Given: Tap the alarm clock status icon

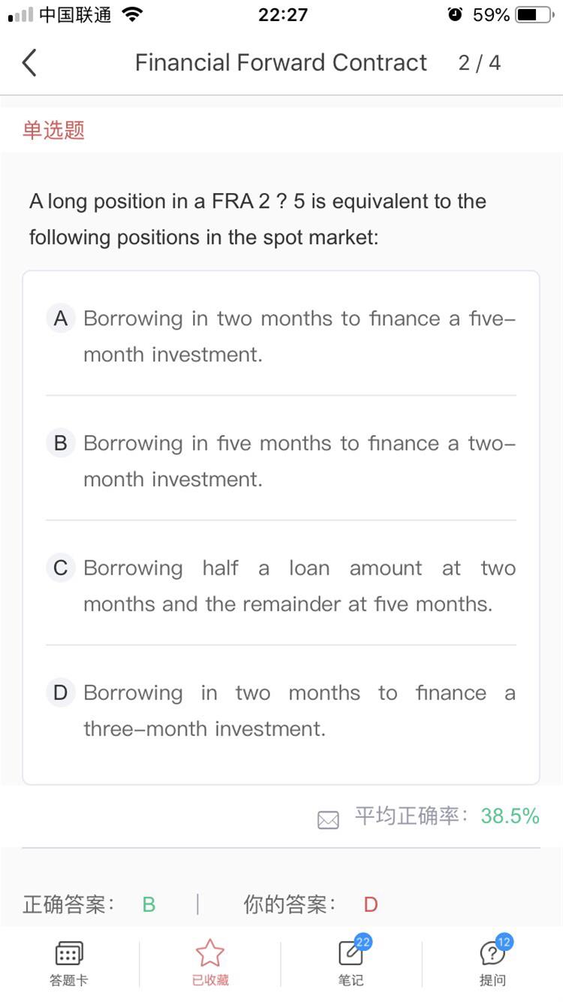Looking at the screenshot, I should (x=455, y=15).
